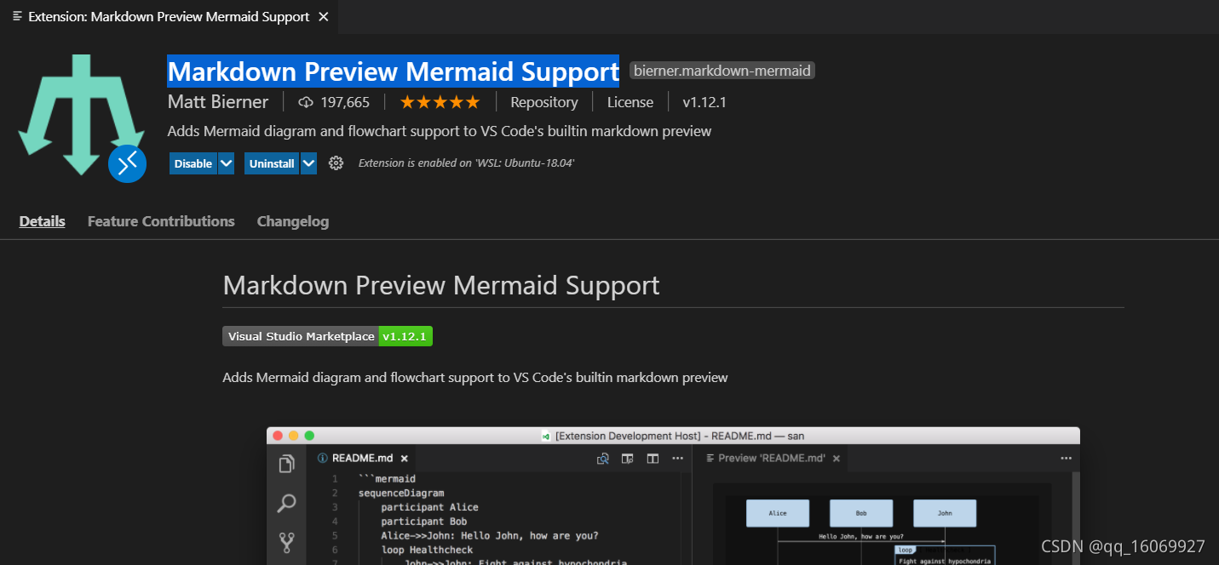The width and height of the screenshot is (1219, 565).
Task: Open the extension manage gear menu
Action: (336, 163)
